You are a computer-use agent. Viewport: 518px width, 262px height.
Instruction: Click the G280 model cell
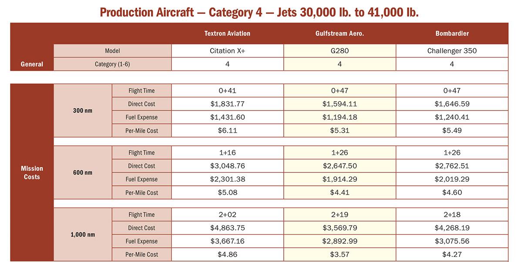click(x=340, y=50)
